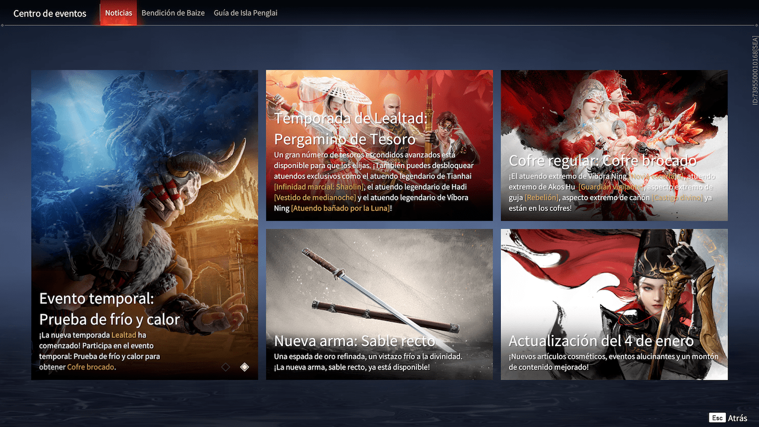Image resolution: width=759 pixels, height=427 pixels.
Task: Open the Actualización del 4 de enero card
Action: click(614, 304)
